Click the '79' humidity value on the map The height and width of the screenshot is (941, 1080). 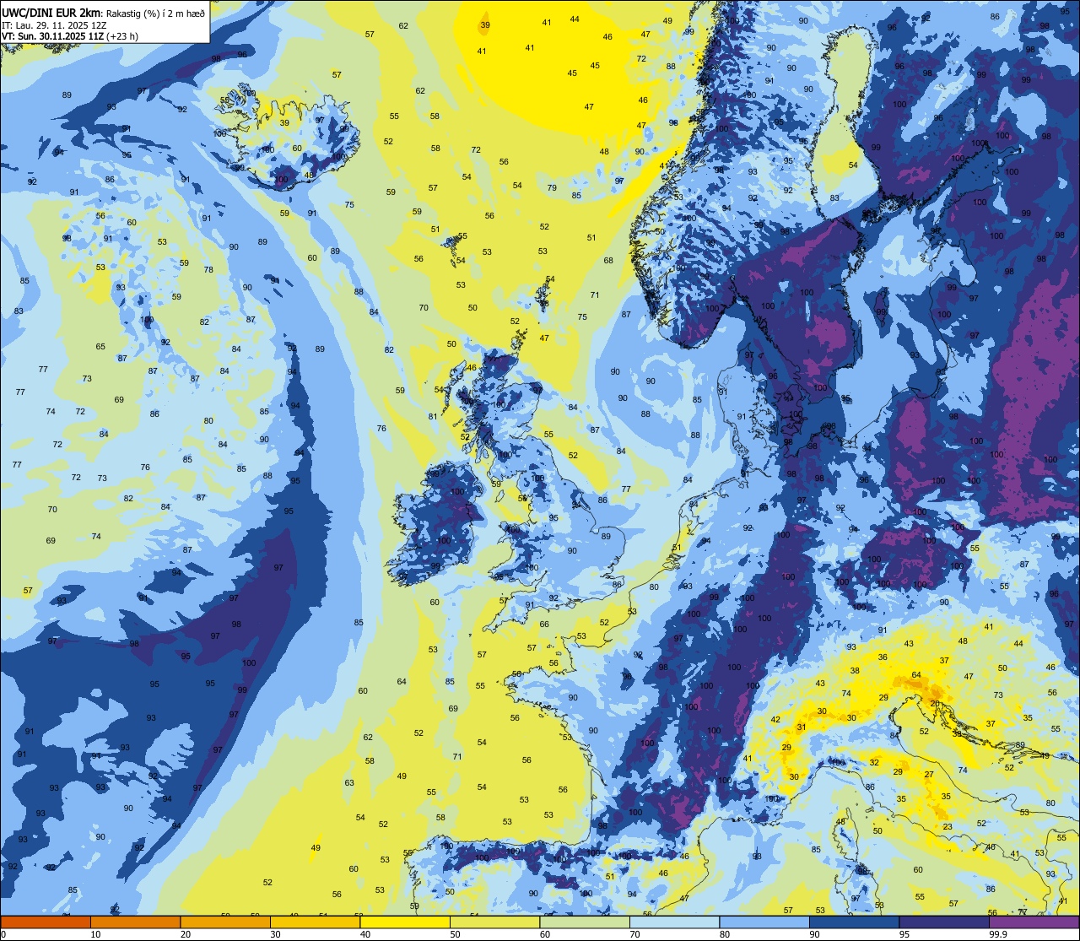[x=552, y=187]
